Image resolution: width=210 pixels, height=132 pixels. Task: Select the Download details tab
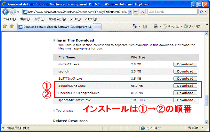point(56,27)
